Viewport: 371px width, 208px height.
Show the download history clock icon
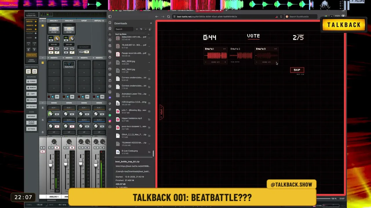tap(141, 29)
